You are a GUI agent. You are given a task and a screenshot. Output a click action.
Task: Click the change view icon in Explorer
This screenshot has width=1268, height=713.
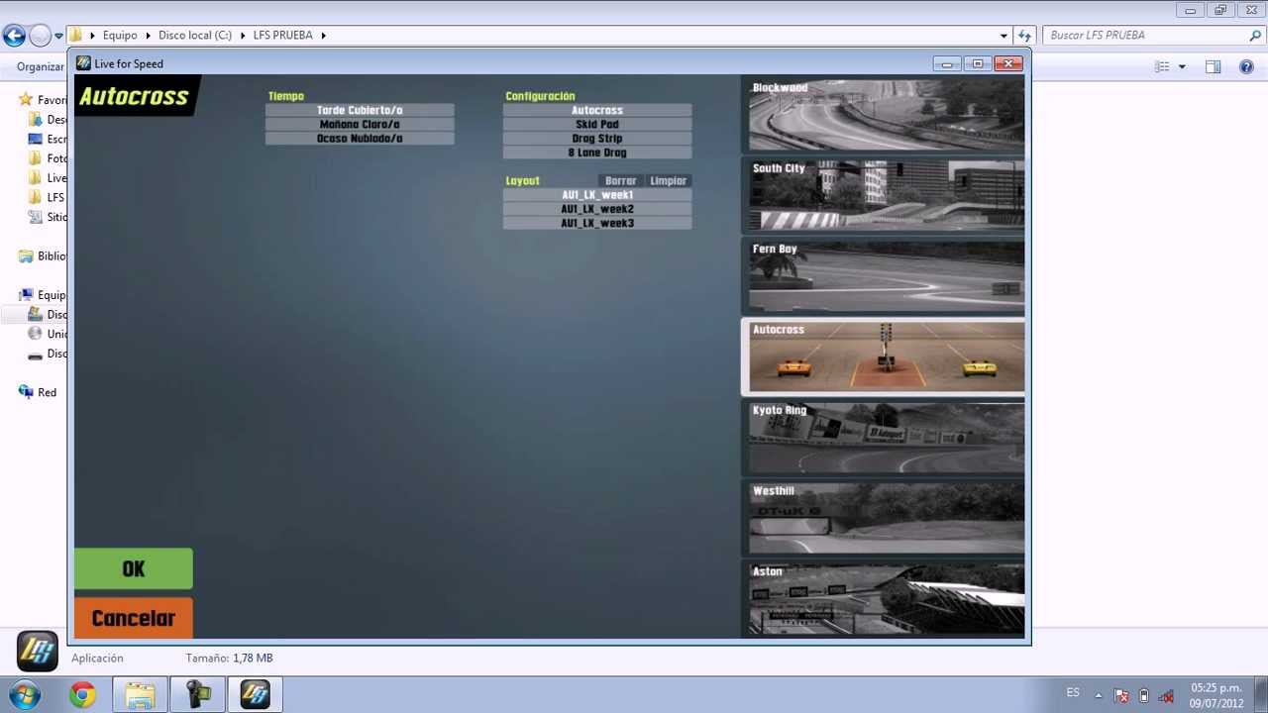(1163, 66)
